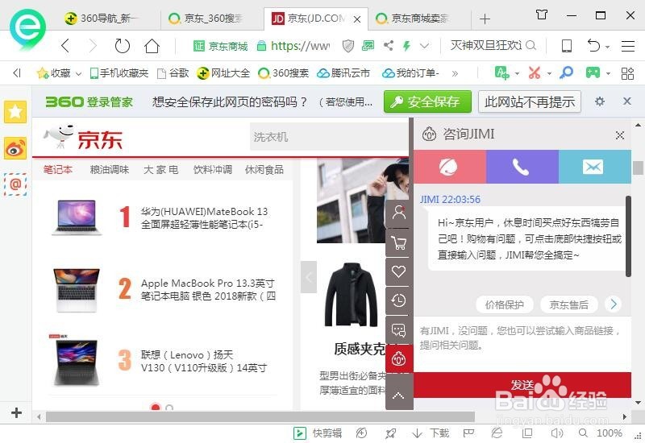Image resolution: width=645 pixels, height=443 pixels.
Task: Click the blue magnifier find icon
Action: coord(567,72)
